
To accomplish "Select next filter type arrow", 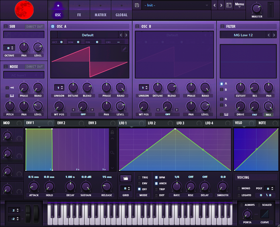I will point(274,35).
